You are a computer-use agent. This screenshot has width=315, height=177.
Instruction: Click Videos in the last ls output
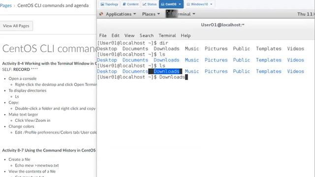coord(295,71)
